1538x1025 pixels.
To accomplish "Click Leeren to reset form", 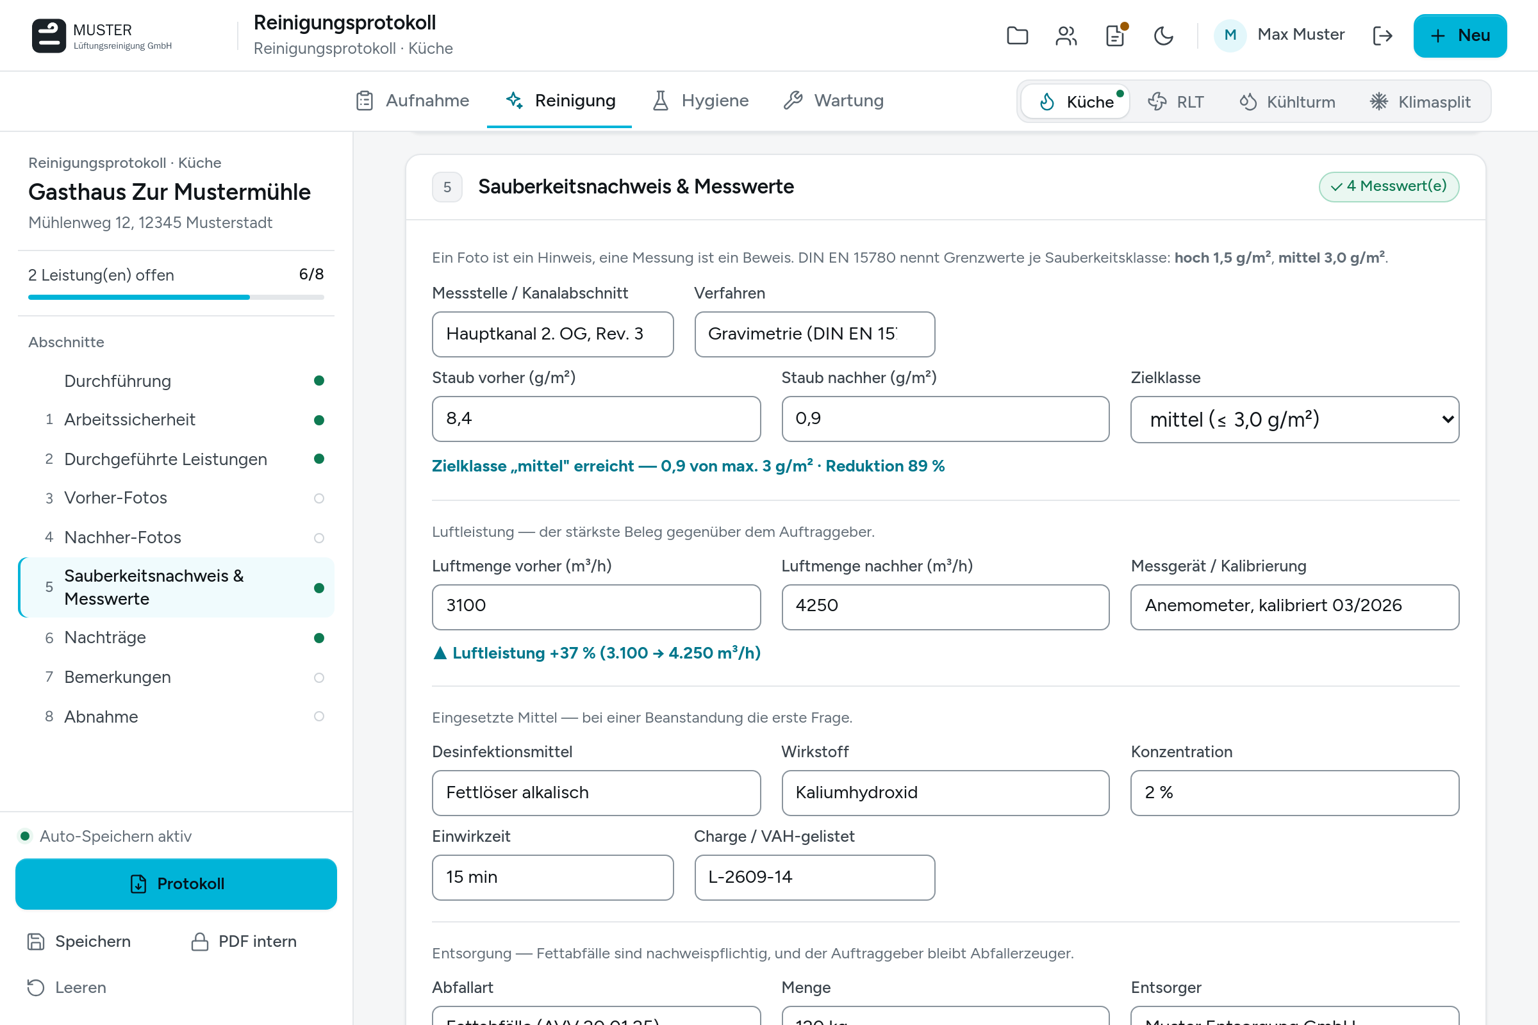I will pyautogui.click(x=67, y=987).
